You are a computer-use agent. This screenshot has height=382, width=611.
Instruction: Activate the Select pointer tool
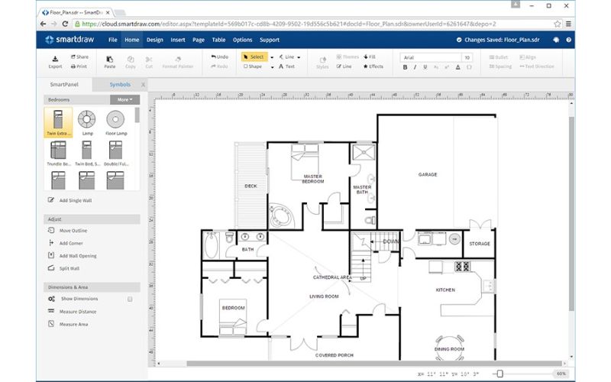(254, 57)
